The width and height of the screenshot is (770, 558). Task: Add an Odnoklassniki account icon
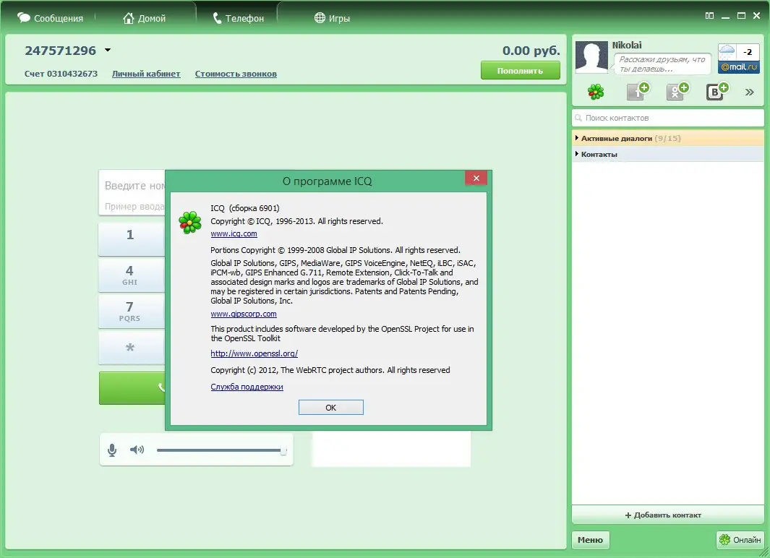tap(677, 91)
